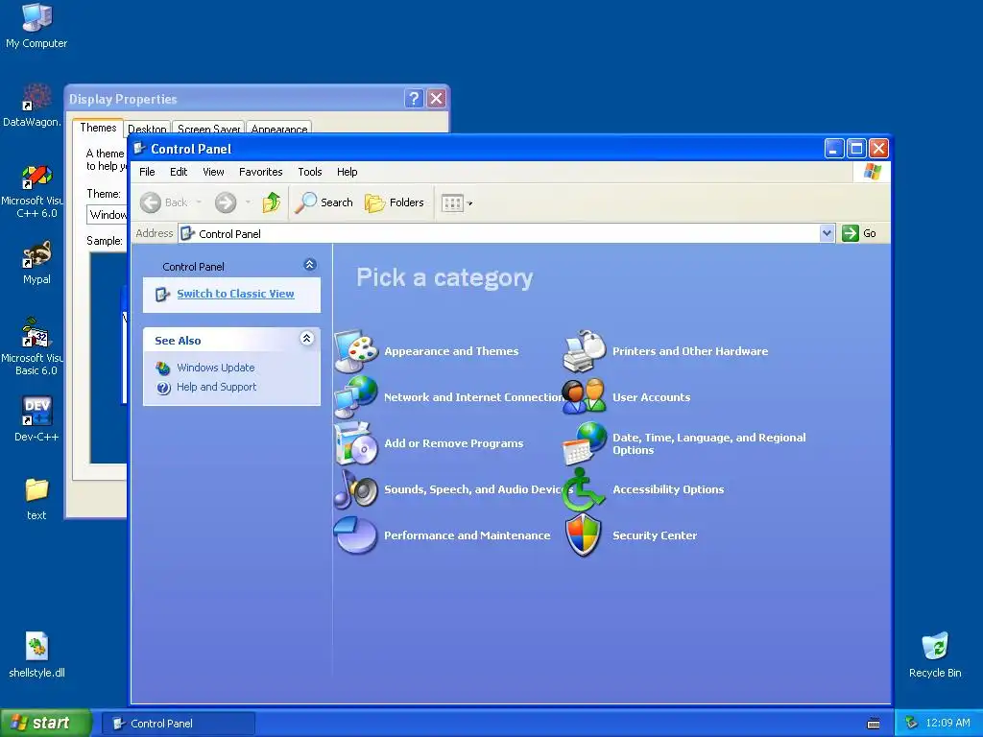Open the Security Center shield icon
Screen dimensions: 983x737
[x=584, y=535]
